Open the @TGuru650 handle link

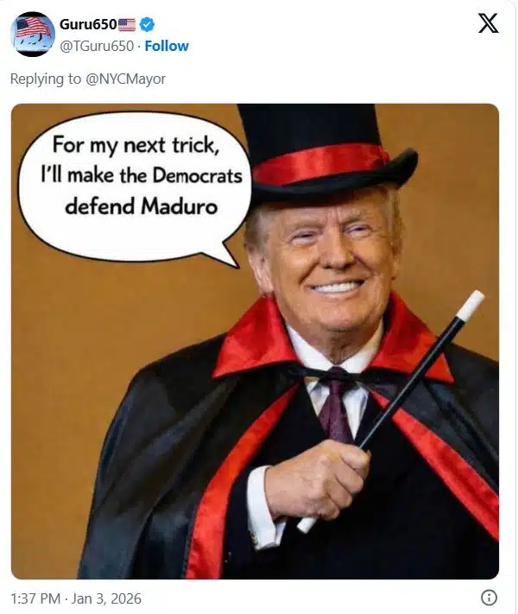click(97, 46)
